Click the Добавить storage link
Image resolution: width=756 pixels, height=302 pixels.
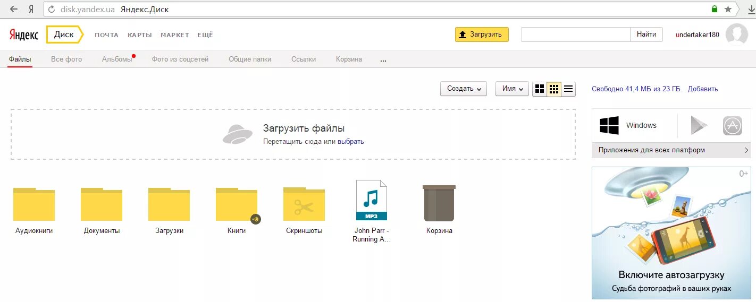point(703,89)
